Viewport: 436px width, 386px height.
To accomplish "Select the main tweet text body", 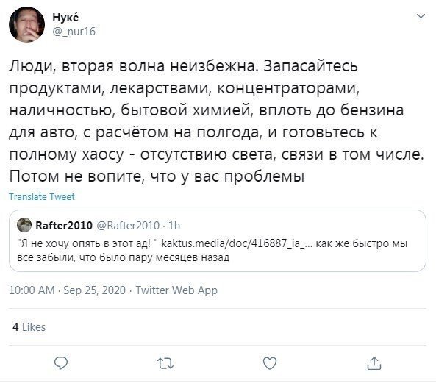I will [216, 121].
